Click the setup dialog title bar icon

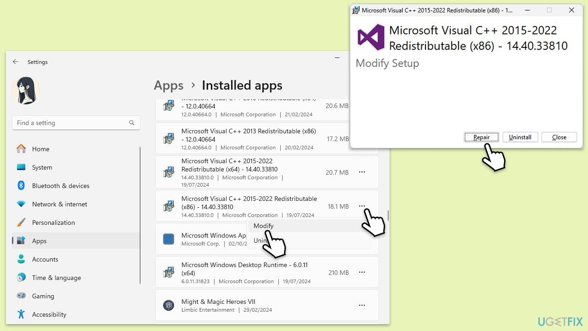click(356, 10)
